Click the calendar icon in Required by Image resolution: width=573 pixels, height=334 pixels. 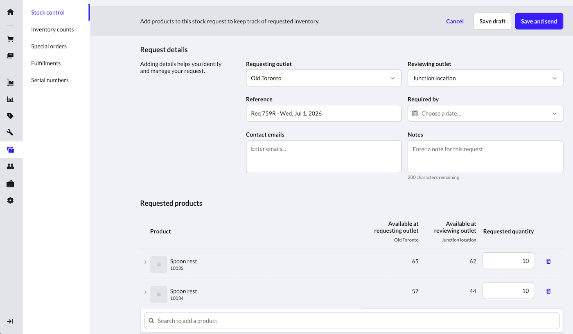pos(415,113)
